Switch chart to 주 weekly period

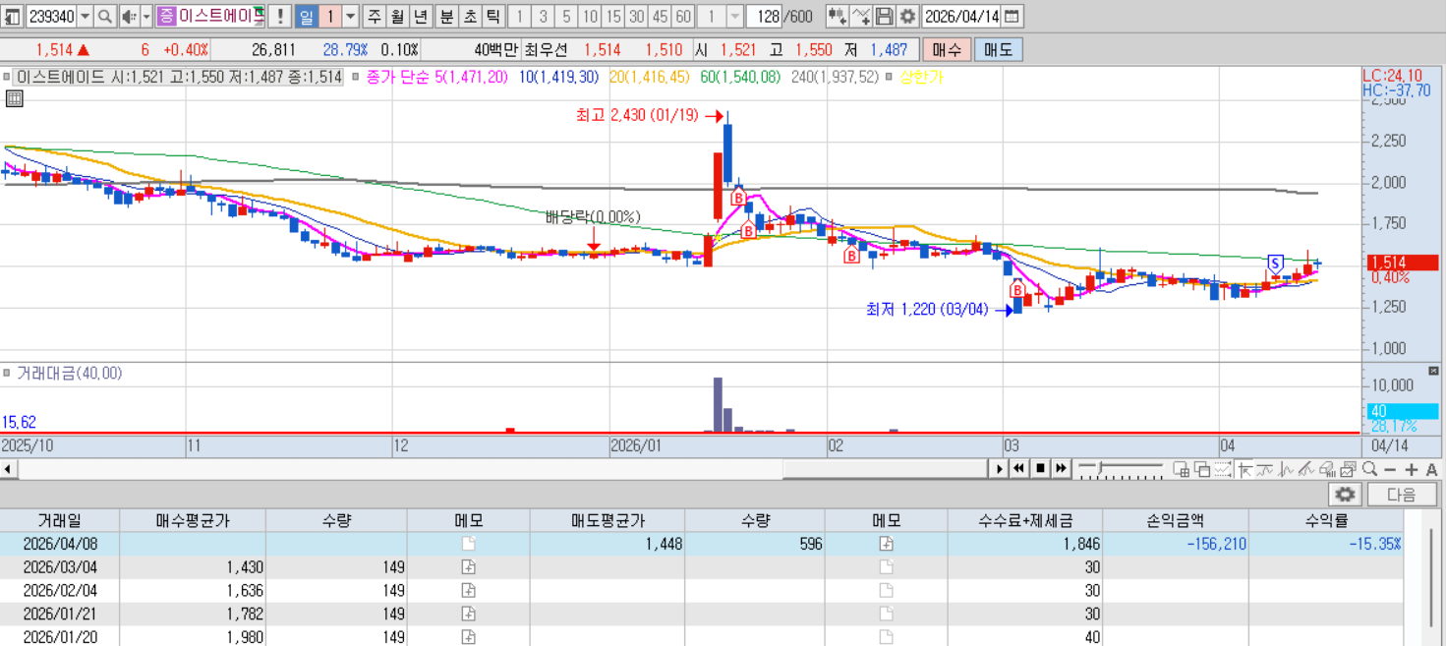point(375,16)
